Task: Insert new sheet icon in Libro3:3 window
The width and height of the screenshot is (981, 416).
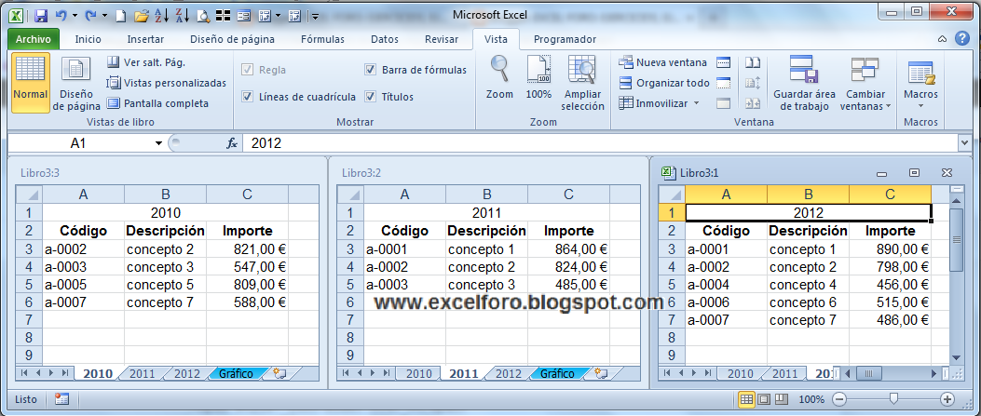Action: (x=279, y=373)
